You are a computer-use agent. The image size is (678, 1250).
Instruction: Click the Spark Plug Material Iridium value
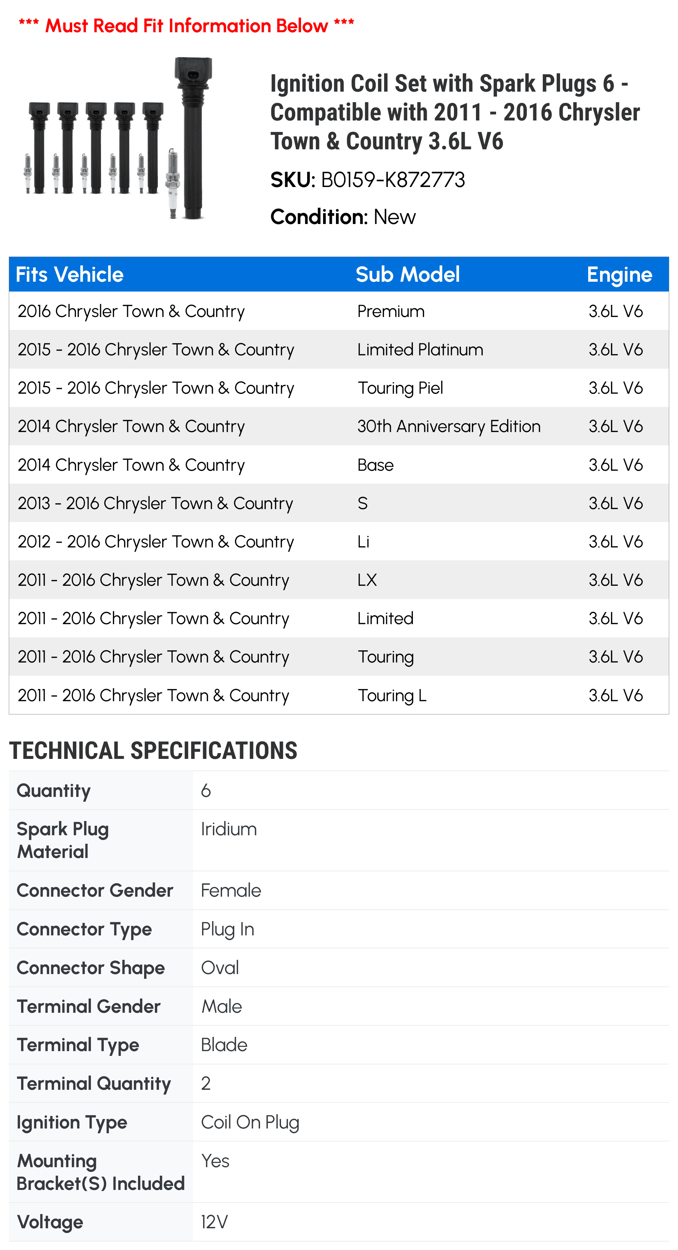click(229, 829)
